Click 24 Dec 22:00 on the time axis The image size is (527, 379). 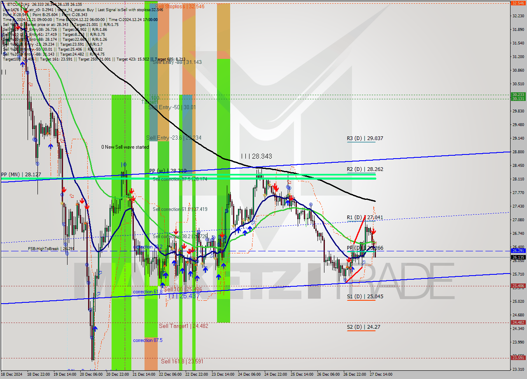click(275, 374)
